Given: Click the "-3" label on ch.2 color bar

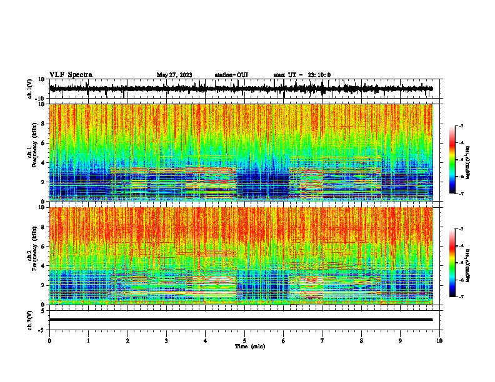Looking at the screenshot, I should [461, 229].
